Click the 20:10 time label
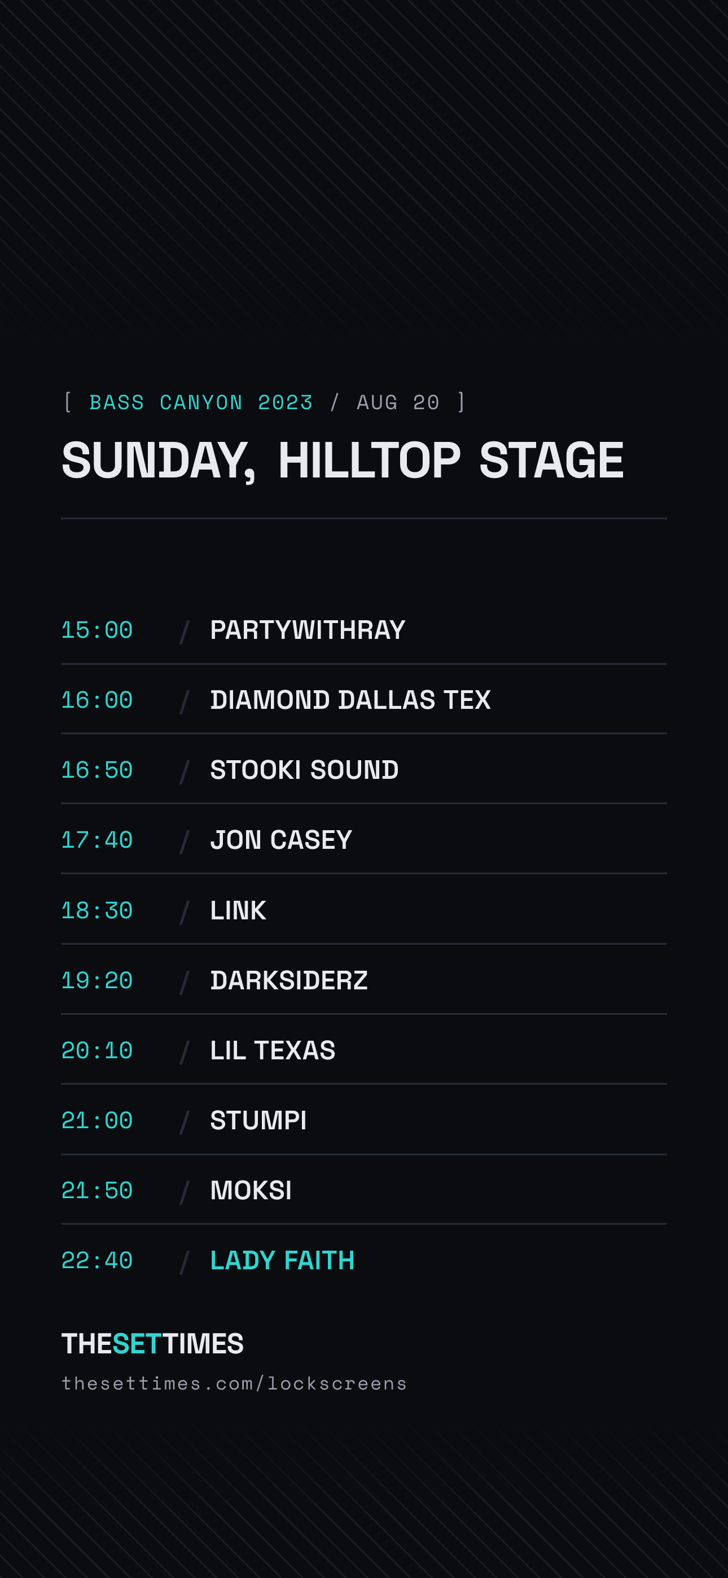 (97, 1050)
